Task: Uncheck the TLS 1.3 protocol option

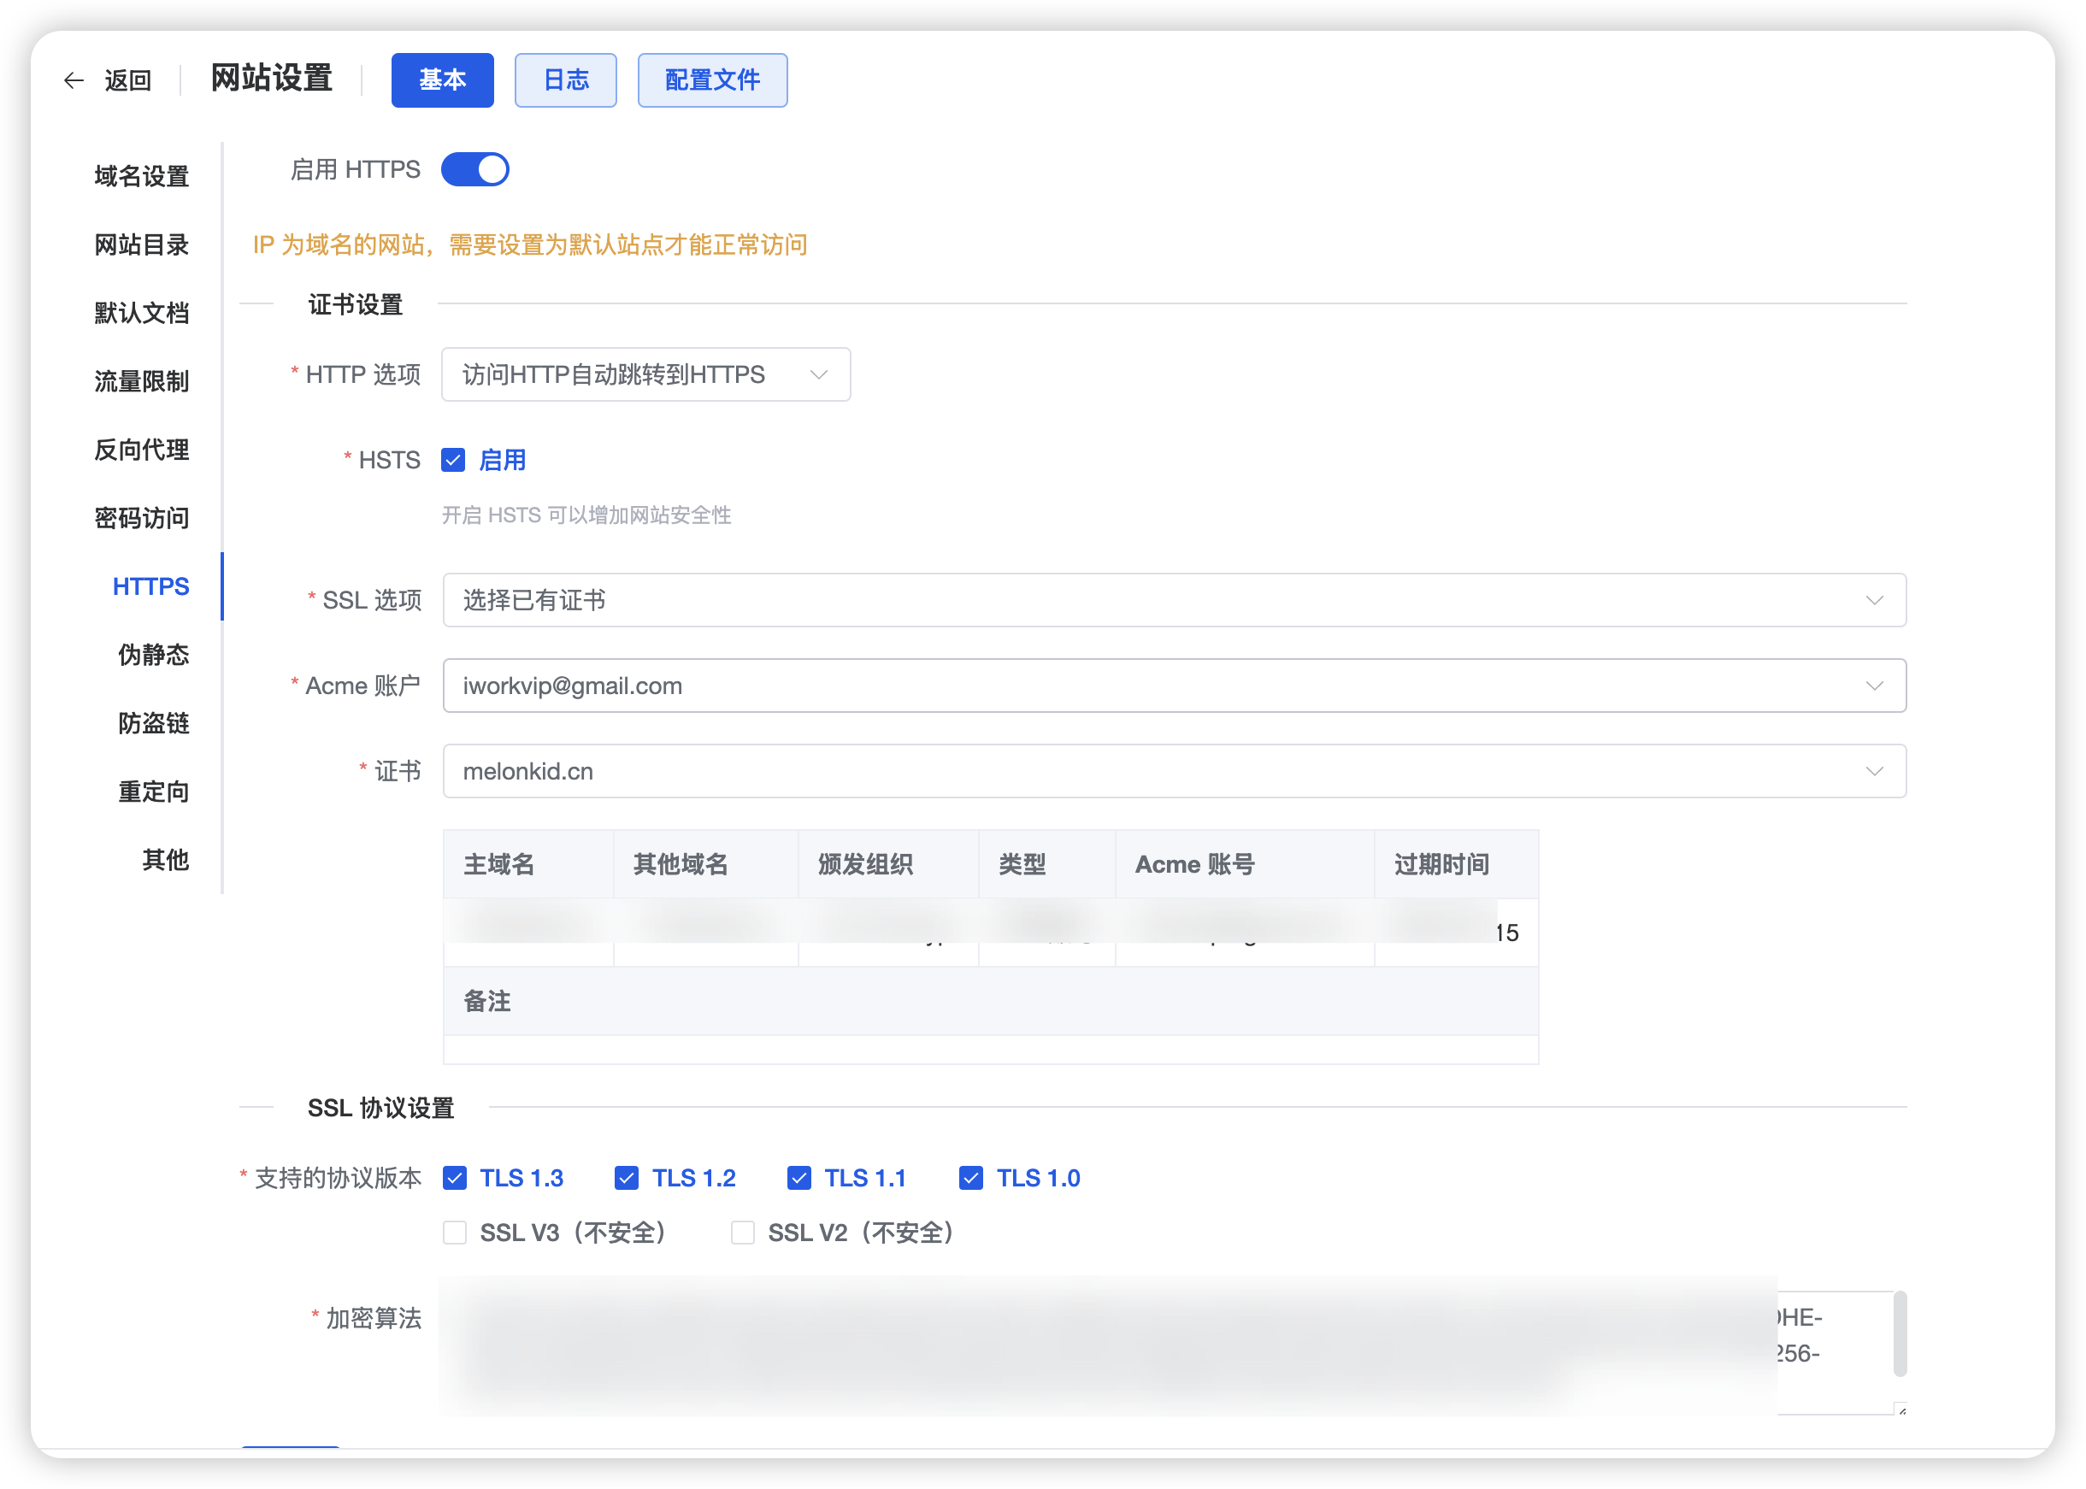Action: (454, 1177)
